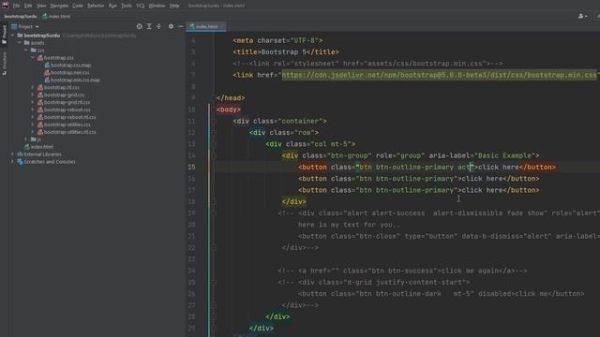
Task: Select index.html in the project tree
Action: (x=41, y=147)
